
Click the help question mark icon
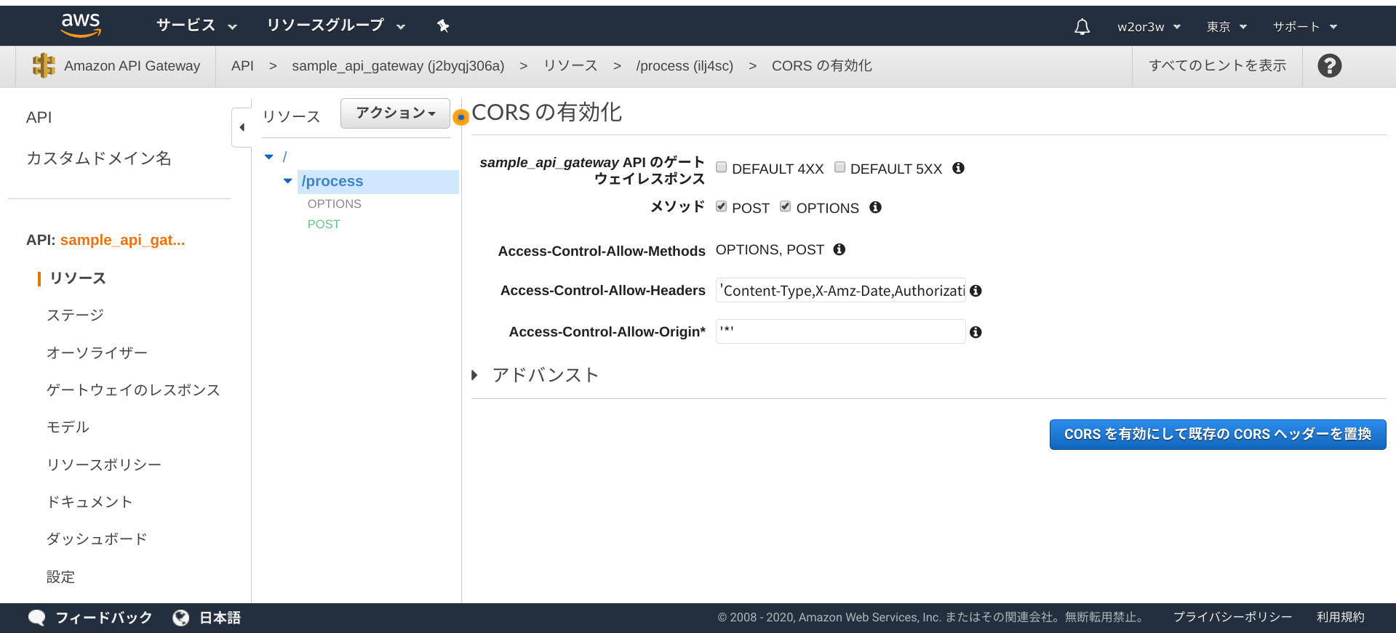point(1329,66)
